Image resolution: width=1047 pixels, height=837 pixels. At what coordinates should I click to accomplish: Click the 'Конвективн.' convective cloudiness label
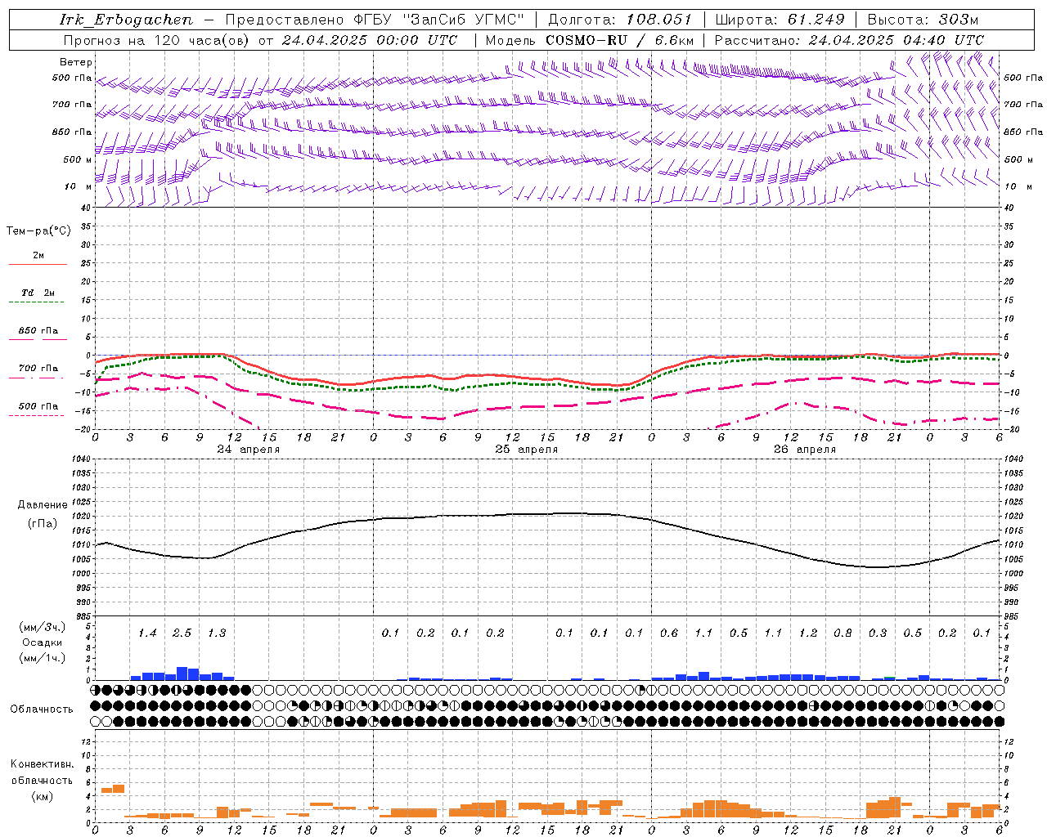click(43, 764)
